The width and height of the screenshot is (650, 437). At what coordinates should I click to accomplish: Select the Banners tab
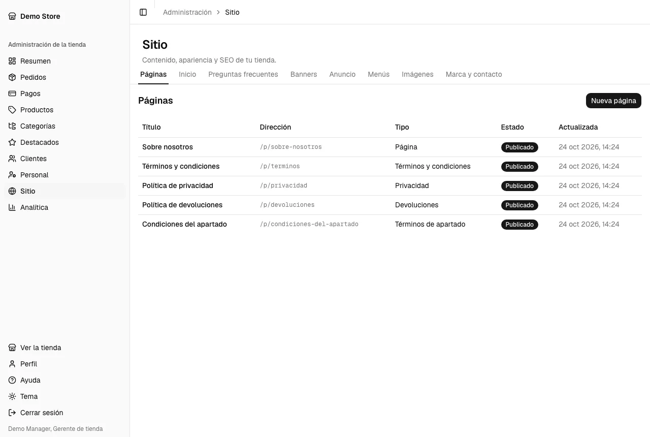point(304,74)
